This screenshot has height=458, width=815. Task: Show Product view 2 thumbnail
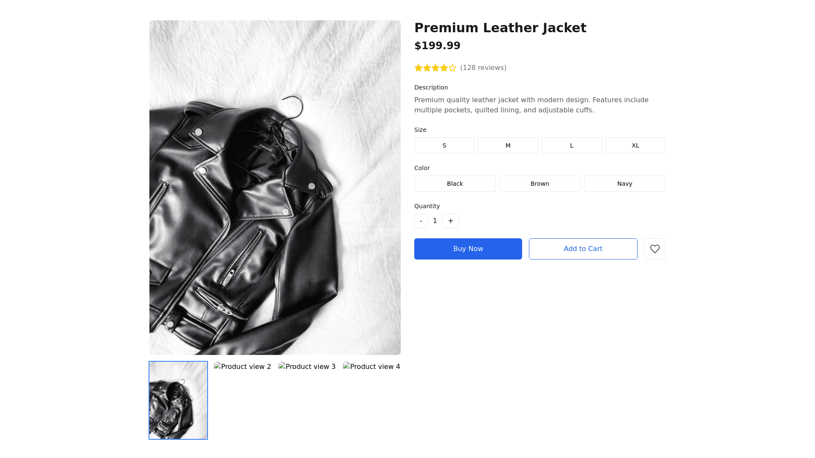pos(242,367)
